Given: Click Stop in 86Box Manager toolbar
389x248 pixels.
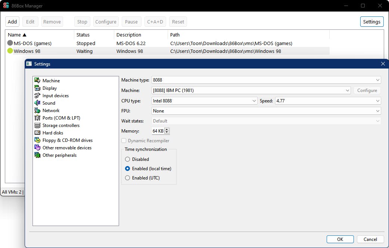Looking at the screenshot, I should click(x=82, y=22).
